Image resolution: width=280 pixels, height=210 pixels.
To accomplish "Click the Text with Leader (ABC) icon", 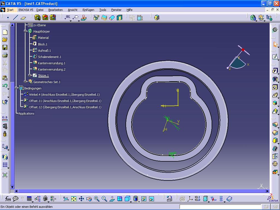I will (68, 17).
